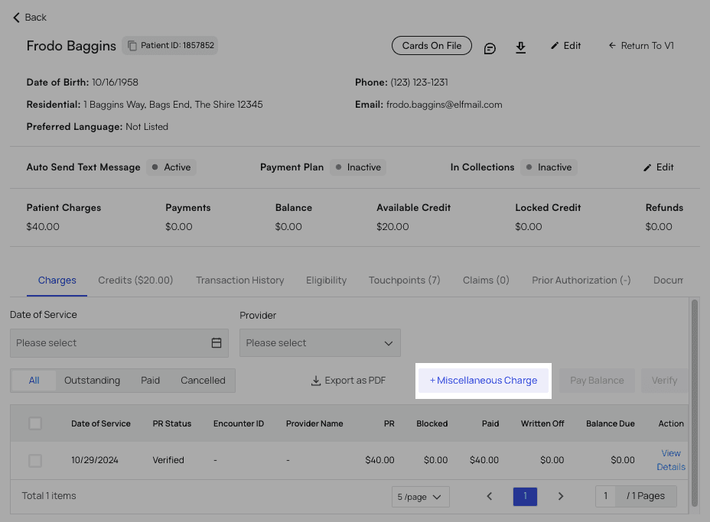Image resolution: width=710 pixels, height=522 pixels.
Task: Select the All charges filter
Action: click(34, 381)
